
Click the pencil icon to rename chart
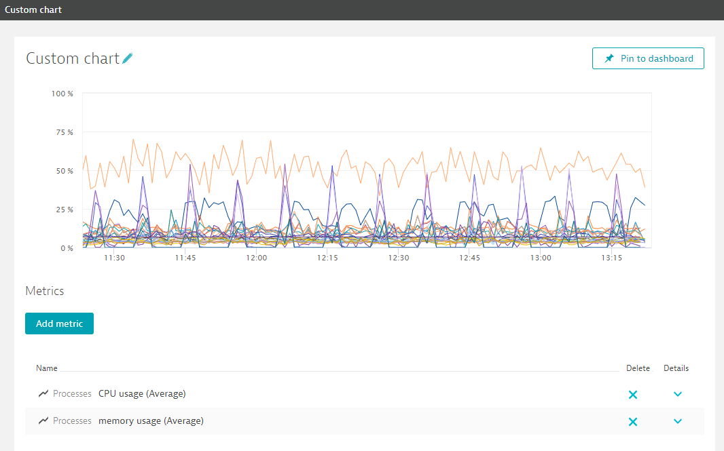[128, 59]
